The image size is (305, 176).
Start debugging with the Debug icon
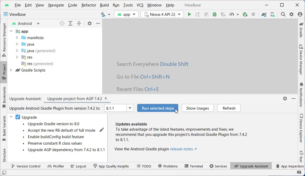[214, 14]
